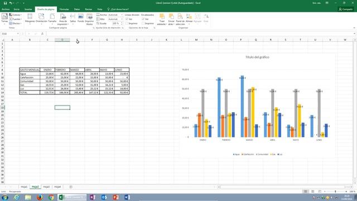Open the Compartir share button
Image resolution: width=357 pixels, height=201 pixels.
346,9
